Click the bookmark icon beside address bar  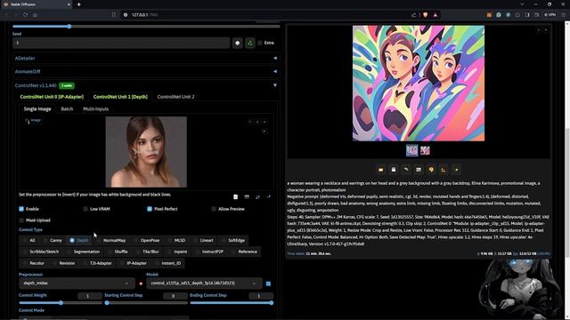[x=113, y=15]
